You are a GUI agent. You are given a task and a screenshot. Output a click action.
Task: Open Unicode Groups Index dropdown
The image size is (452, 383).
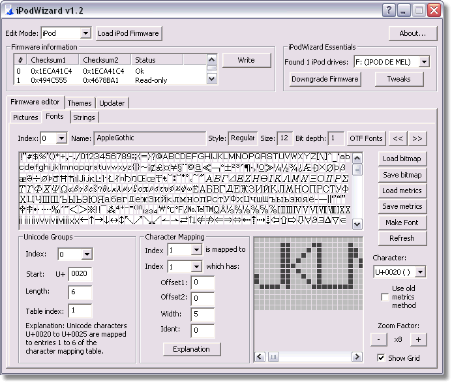(x=86, y=254)
